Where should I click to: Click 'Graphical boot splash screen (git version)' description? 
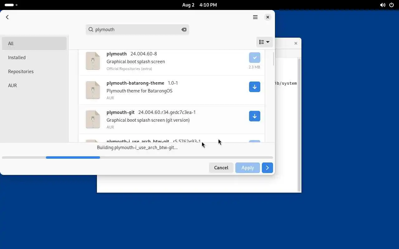(x=148, y=120)
